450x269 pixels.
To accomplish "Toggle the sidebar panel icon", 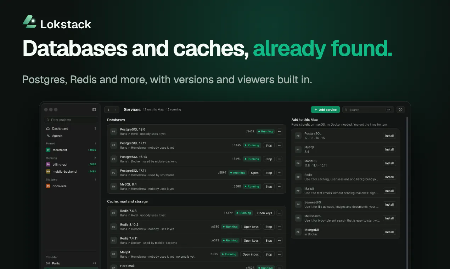I will coord(94,110).
